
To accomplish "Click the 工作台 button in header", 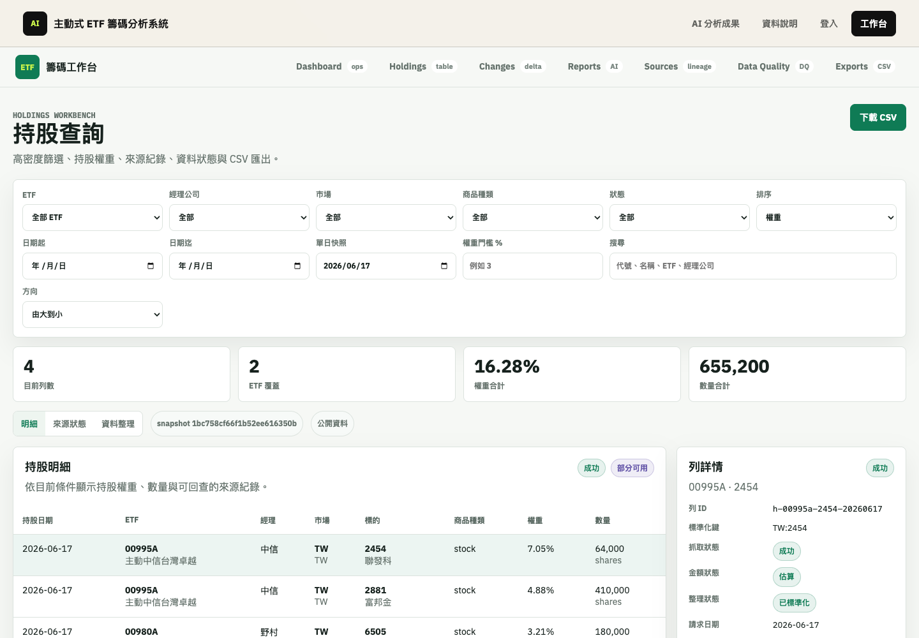I will pyautogui.click(x=874, y=24).
